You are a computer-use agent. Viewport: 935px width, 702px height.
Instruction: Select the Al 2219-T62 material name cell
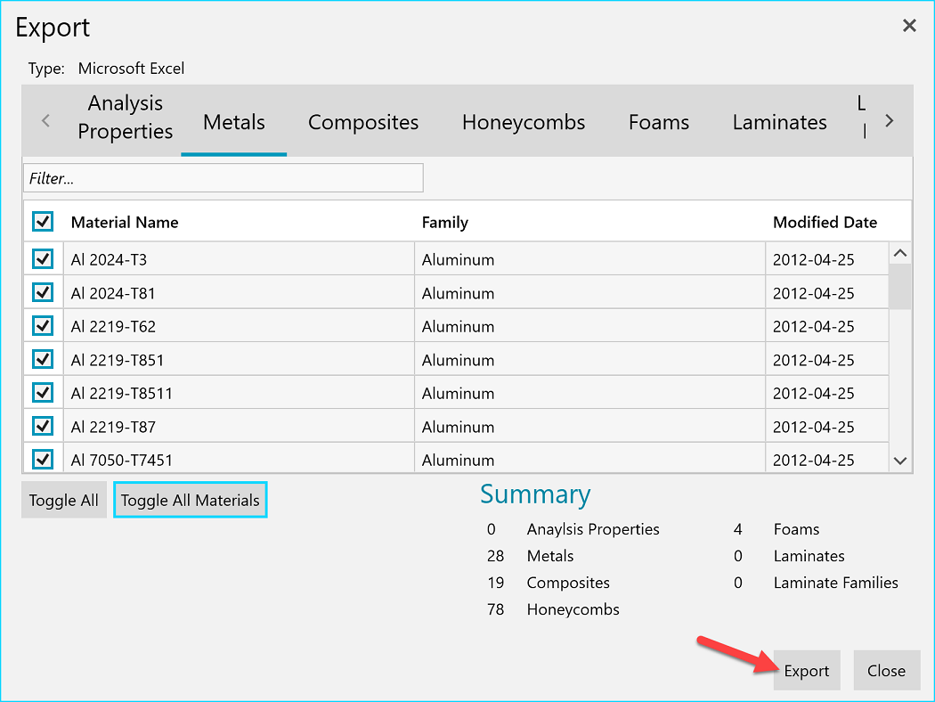point(239,326)
